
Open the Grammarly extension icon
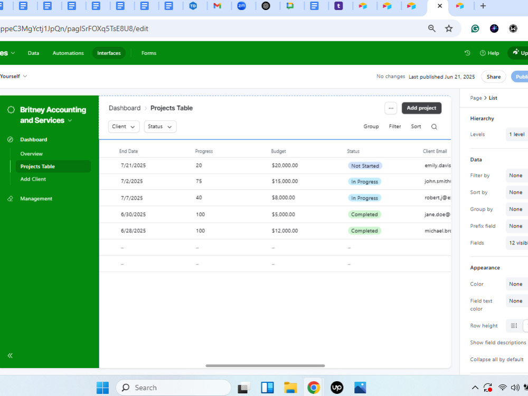tap(475, 29)
